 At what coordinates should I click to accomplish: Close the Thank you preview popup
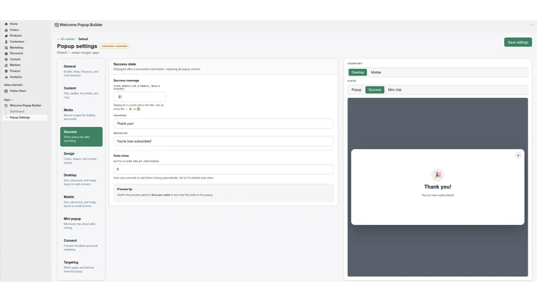pos(518,156)
